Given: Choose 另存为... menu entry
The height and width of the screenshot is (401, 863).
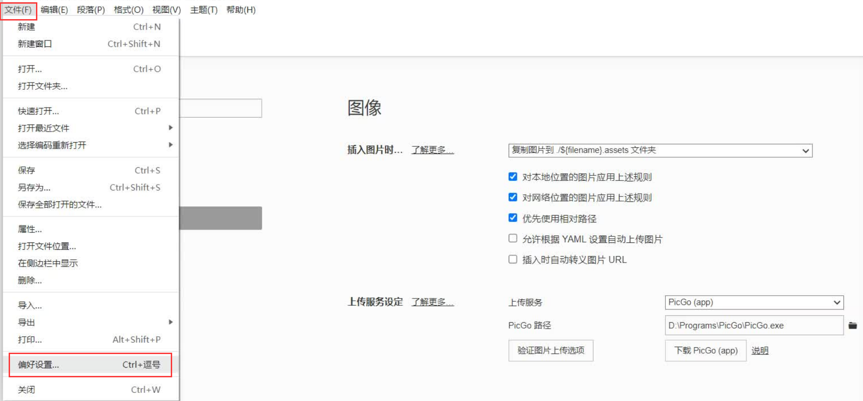Looking at the screenshot, I should tap(91, 187).
